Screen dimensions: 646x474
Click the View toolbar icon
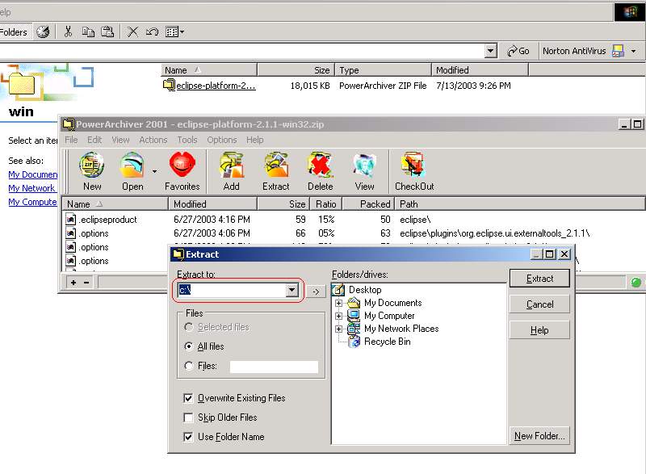click(365, 171)
